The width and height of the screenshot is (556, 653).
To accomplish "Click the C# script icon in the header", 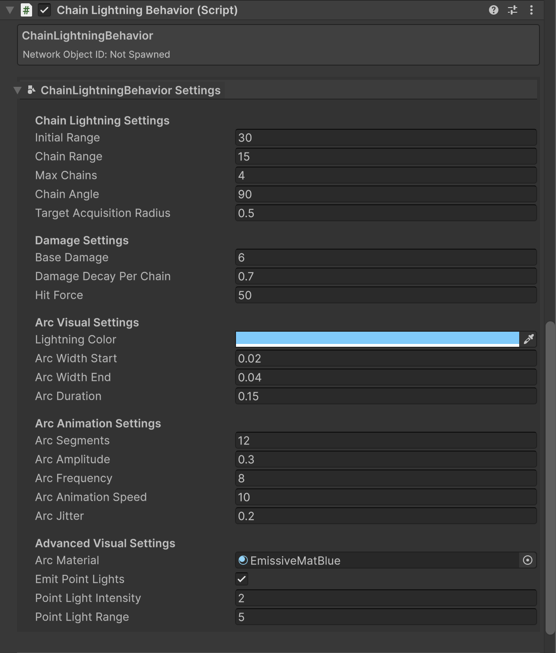I will (x=27, y=9).
